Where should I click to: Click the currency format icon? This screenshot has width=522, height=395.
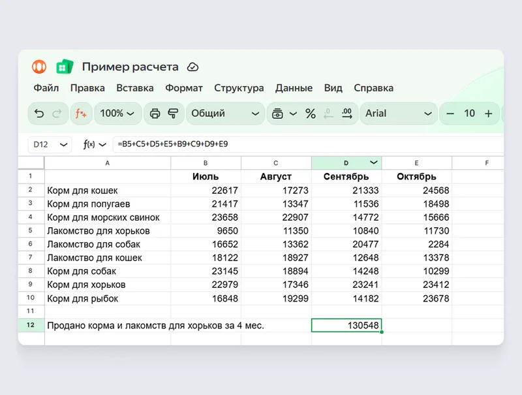[x=277, y=114]
